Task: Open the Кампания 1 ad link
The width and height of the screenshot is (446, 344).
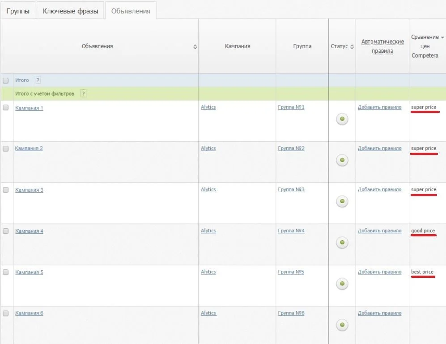Action: click(29, 108)
